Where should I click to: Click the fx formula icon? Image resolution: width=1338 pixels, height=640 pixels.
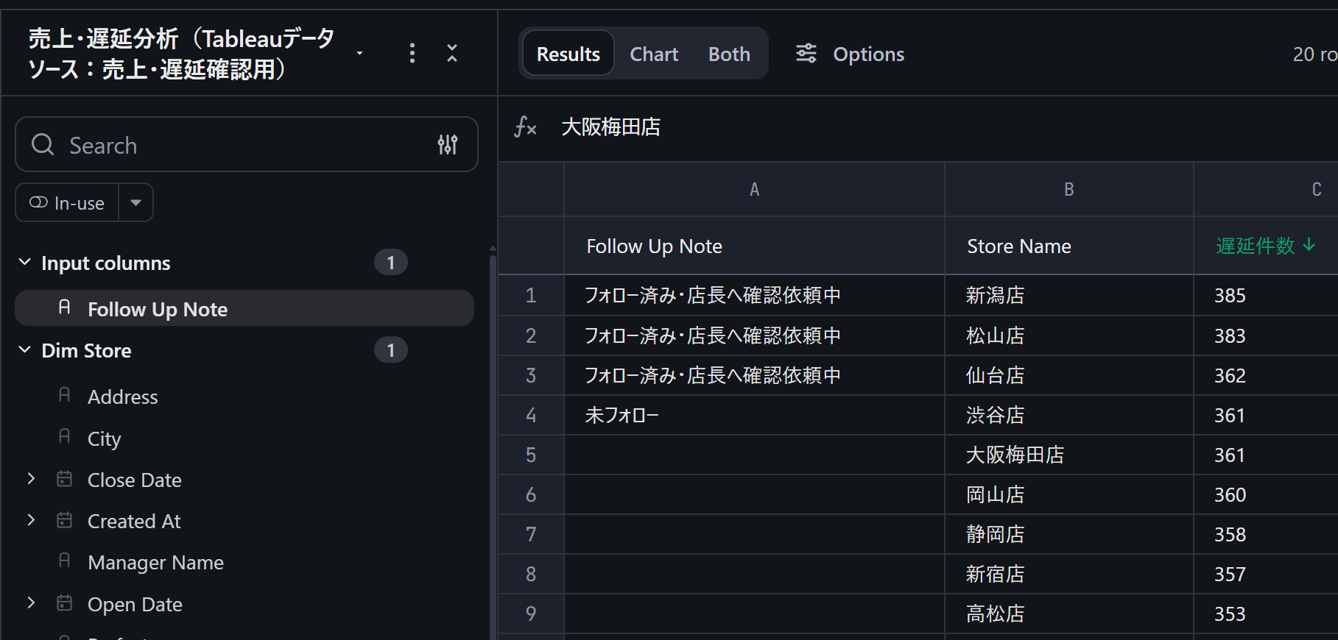coord(525,127)
